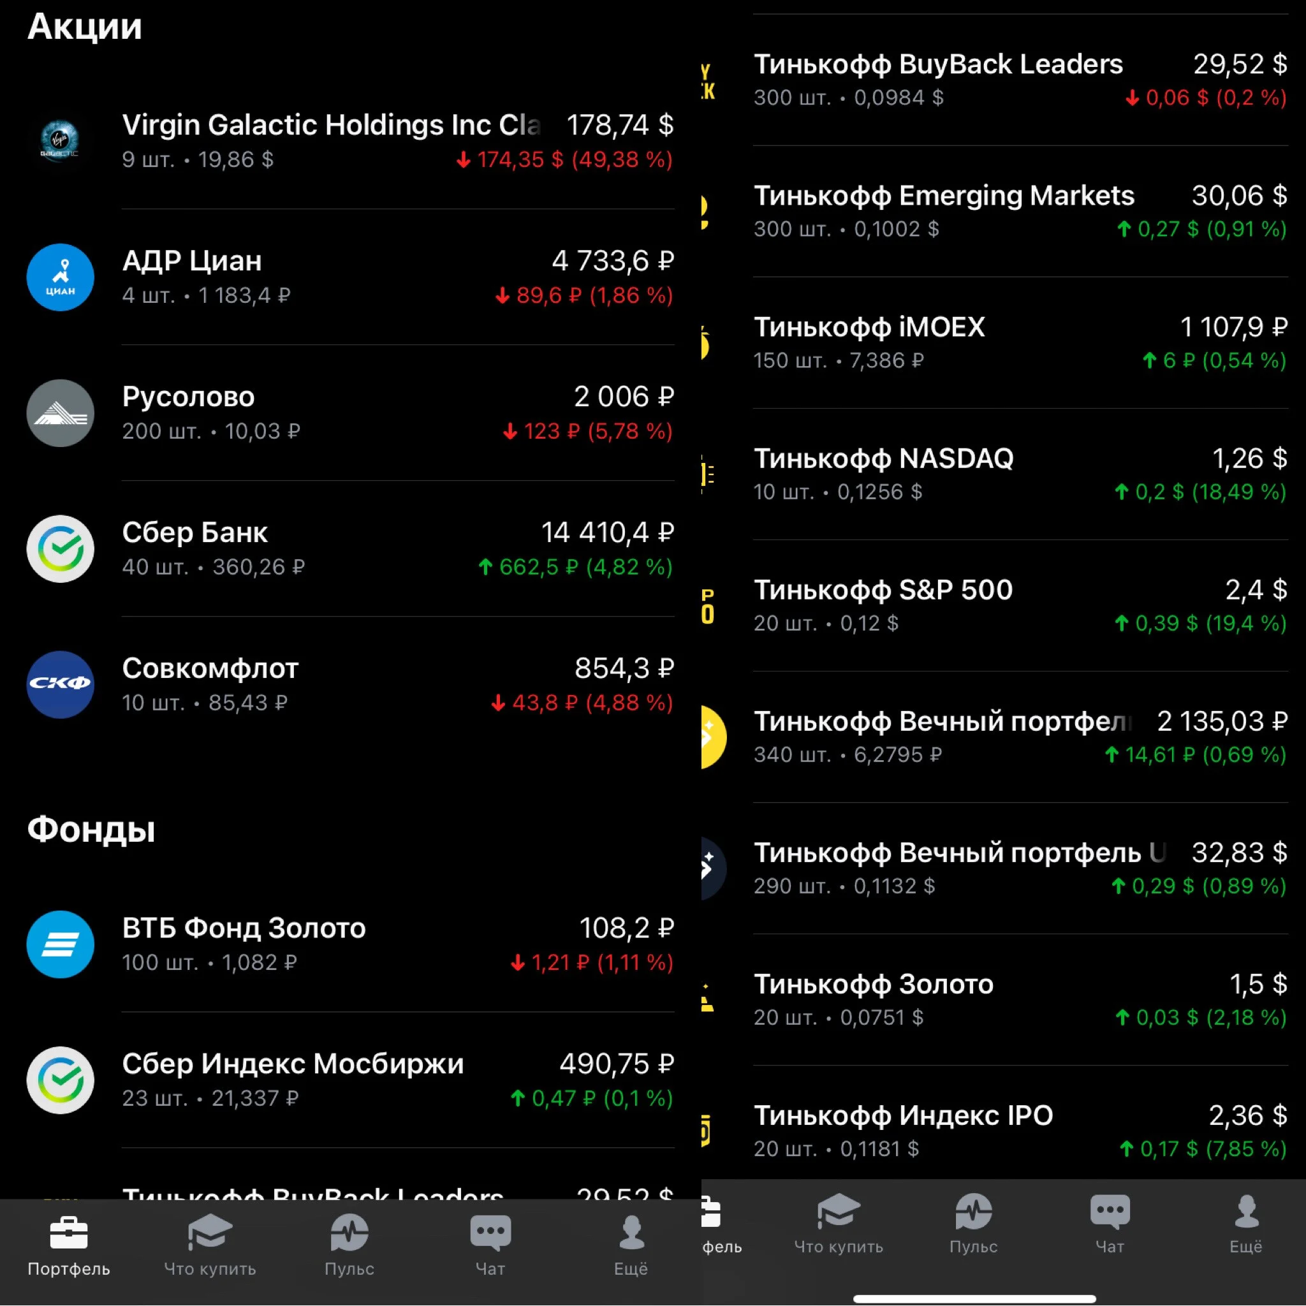Tap Virgin Galactic quantity line 9 шт. 19,86 $
Image resolution: width=1306 pixels, height=1306 pixels.
pyautogui.click(x=198, y=159)
